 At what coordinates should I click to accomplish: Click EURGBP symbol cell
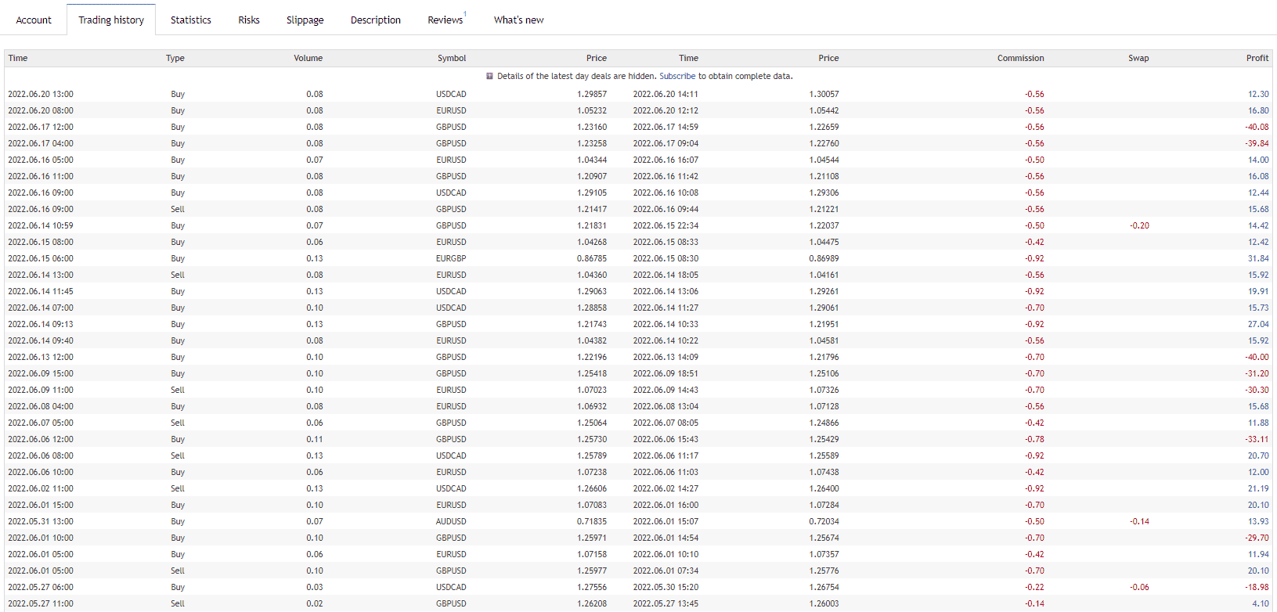point(451,258)
